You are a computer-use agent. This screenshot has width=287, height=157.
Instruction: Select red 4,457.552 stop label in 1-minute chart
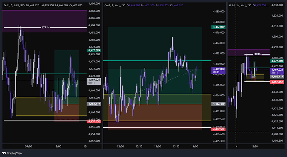218,129
